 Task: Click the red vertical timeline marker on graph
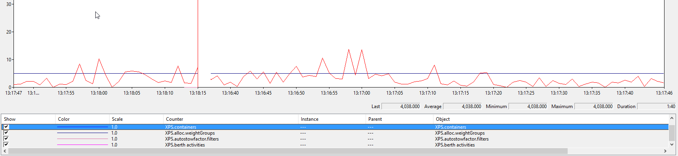click(198, 44)
